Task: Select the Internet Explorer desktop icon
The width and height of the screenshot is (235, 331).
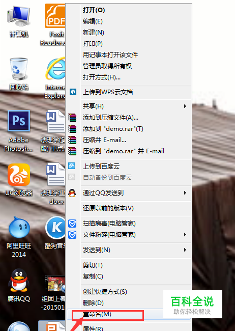Action: [55, 68]
